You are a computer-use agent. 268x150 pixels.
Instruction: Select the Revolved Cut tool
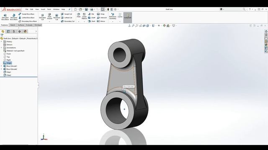57,17
